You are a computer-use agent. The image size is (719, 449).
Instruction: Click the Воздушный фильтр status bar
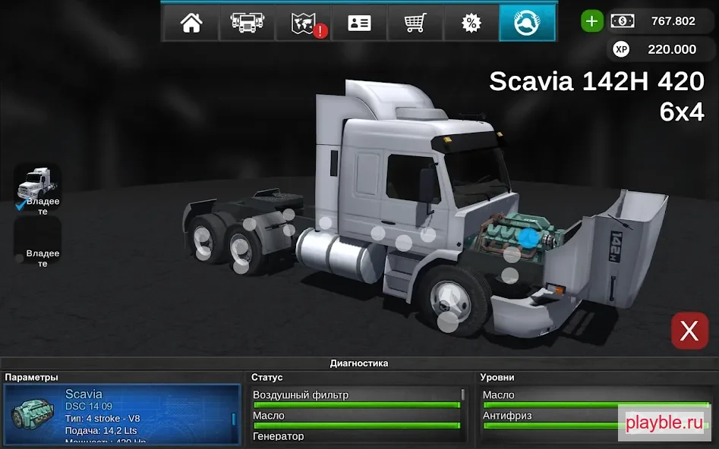(x=357, y=404)
